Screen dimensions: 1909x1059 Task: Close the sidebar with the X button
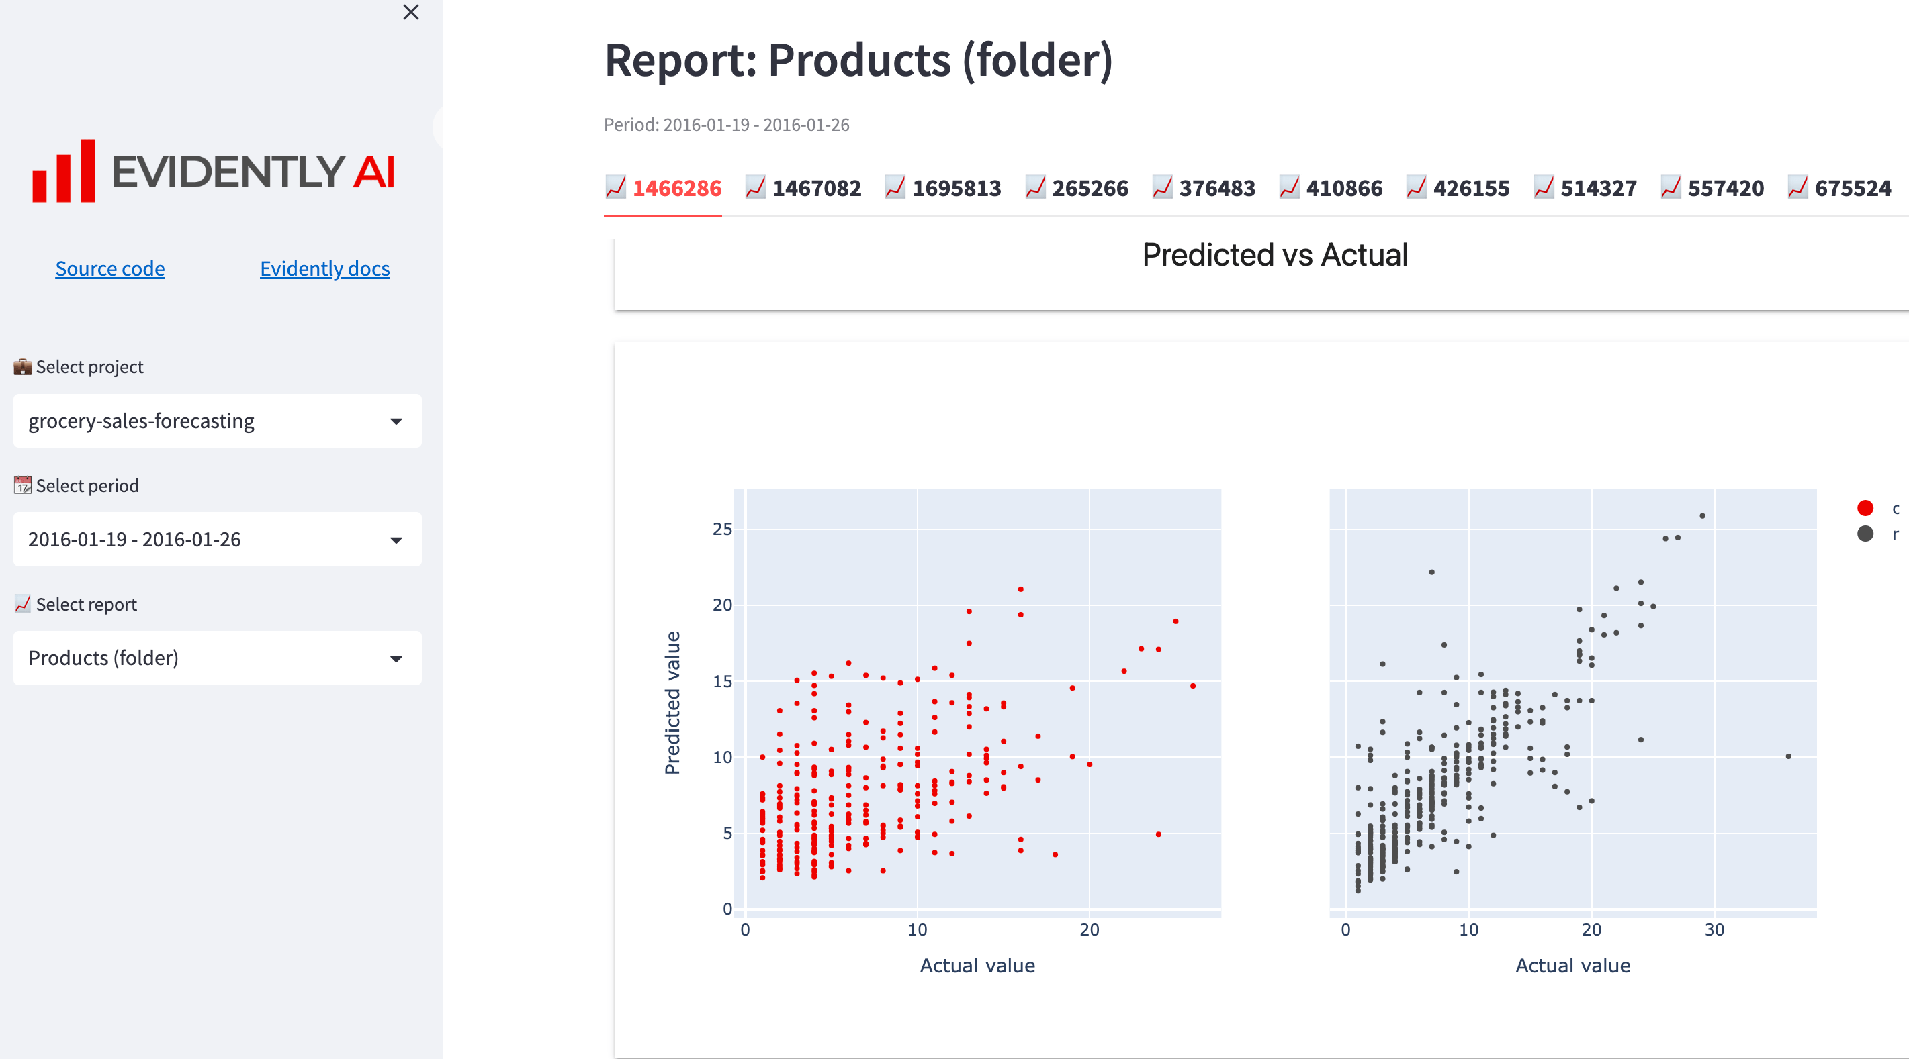click(410, 13)
